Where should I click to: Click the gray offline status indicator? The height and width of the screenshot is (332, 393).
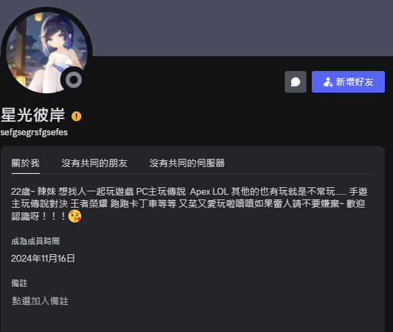74,80
